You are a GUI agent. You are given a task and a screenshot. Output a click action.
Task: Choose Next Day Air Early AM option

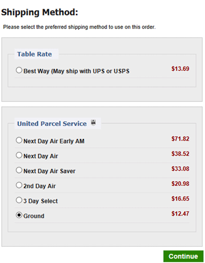point(19,140)
